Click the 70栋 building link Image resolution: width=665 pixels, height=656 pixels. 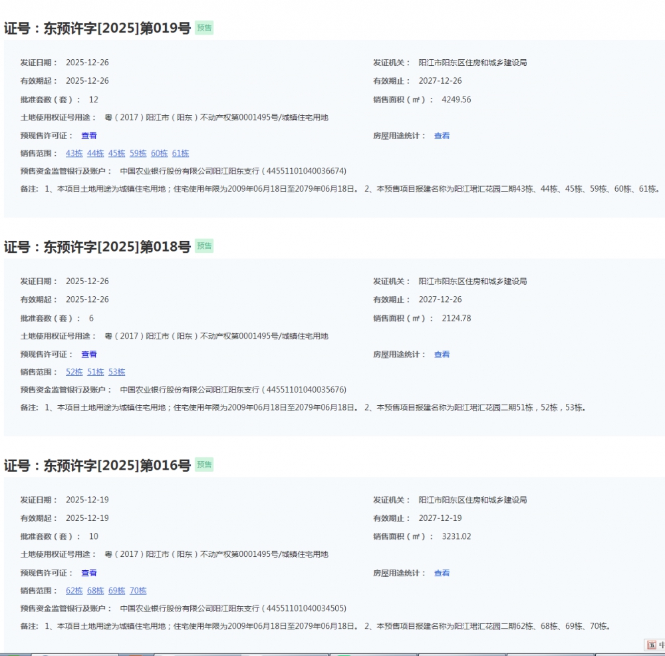pyautogui.click(x=138, y=591)
